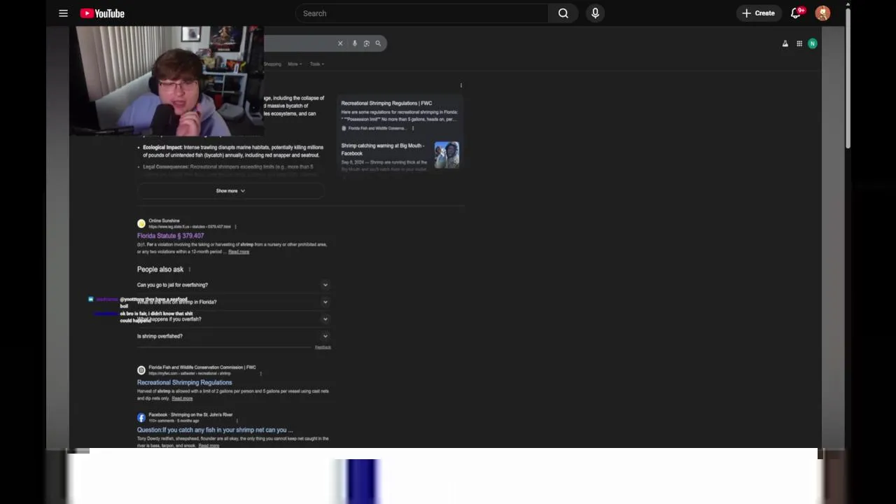Screen dimensions: 896x504
Task: Click Read more under Tony Dowdy snippet
Action: click(209, 446)
